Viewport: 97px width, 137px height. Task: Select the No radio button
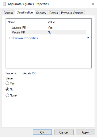[x=7, y=89]
